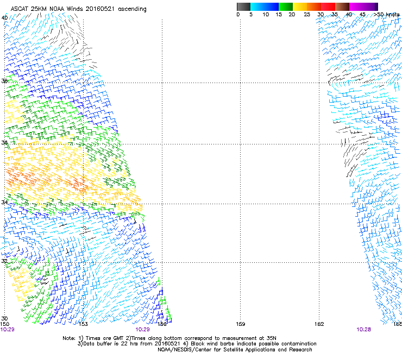Click the '10' label on the color scale
Viewport: 402px width, 353px height.
266,15
